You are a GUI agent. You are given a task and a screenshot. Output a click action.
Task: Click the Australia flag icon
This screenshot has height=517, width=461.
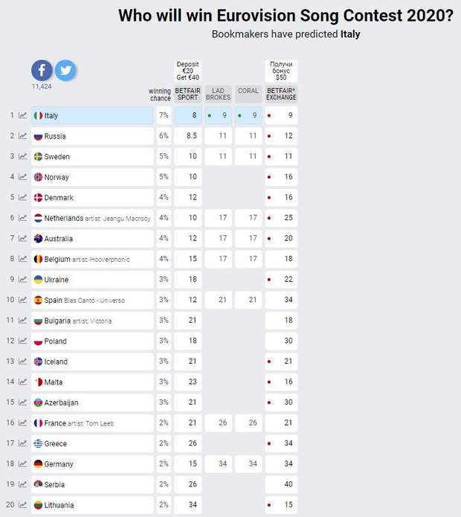pyautogui.click(x=38, y=239)
